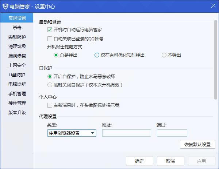The width and height of the screenshot is (219, 169).
Task: Uncheck 开机时自动运行电脑管家
Action: pyautogui.click(x=50, y=30)
